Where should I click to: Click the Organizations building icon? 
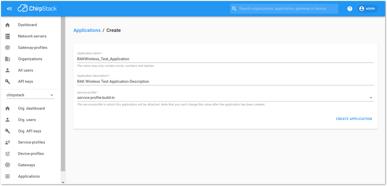8,59
